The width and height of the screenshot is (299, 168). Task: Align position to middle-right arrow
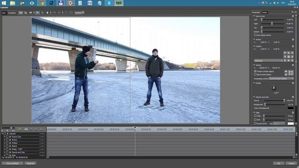pyautogui.click(x=292, y=57)
